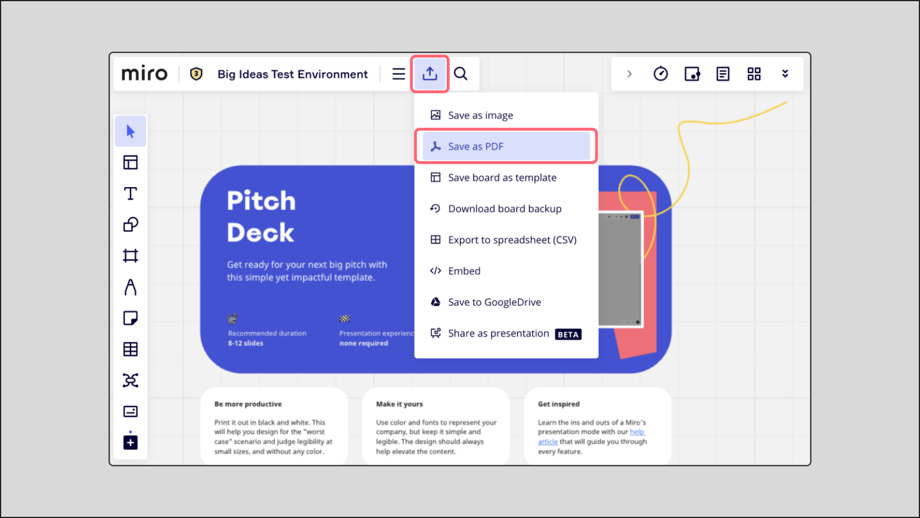This screenshot has width=920, height=518.
Task: Click the board title Big Ideas Test Environment
Action: coord(293,74)
